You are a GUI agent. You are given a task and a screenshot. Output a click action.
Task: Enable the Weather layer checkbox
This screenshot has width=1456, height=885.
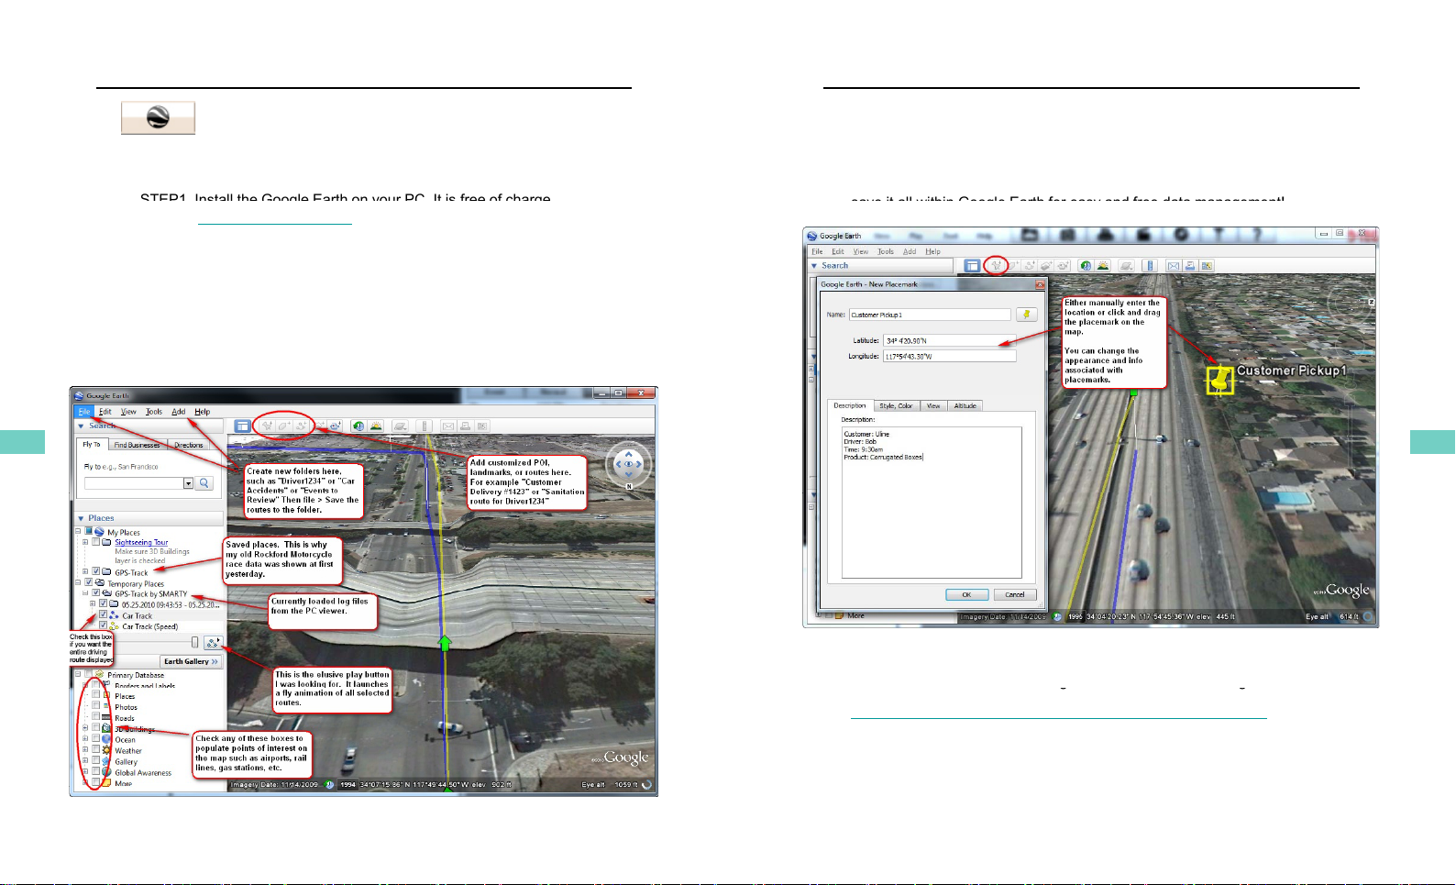tap(96, 749)
